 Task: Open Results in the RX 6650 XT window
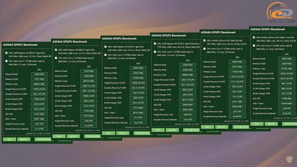click(24, 139)
